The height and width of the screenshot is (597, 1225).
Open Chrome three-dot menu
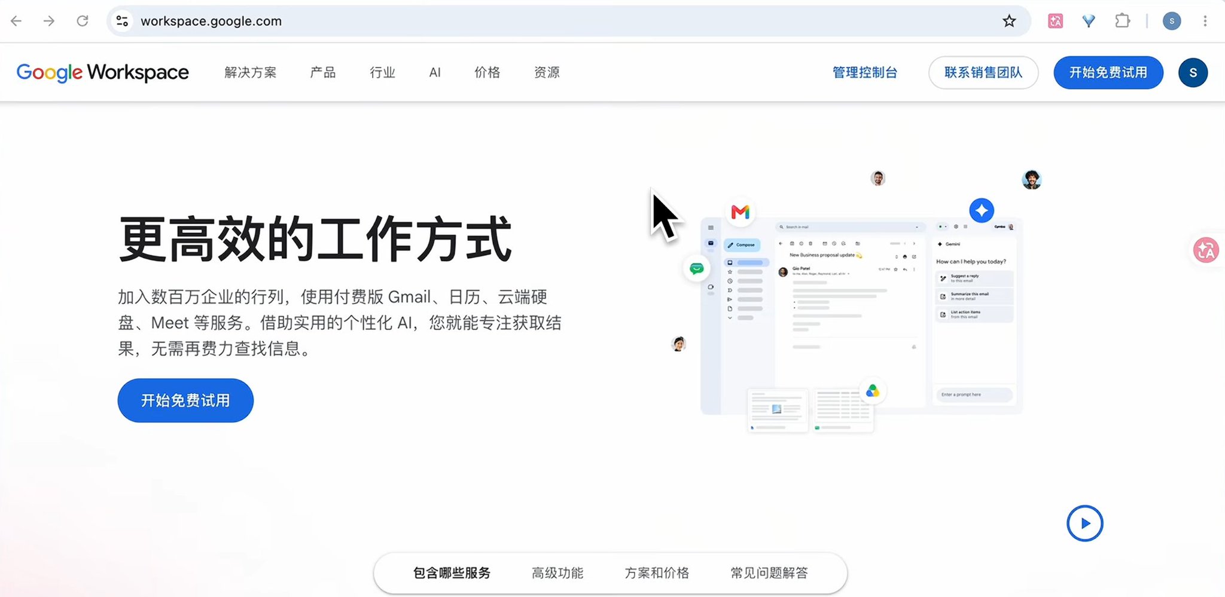[x=1205, y=21]
